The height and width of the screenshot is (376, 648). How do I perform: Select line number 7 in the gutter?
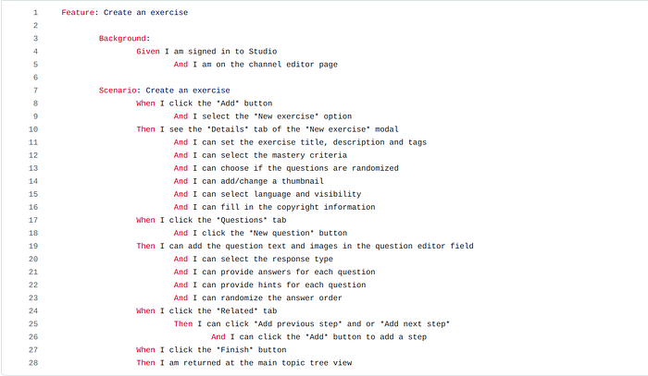point(35,91)
